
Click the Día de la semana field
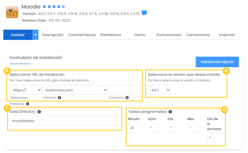point(213,138)
